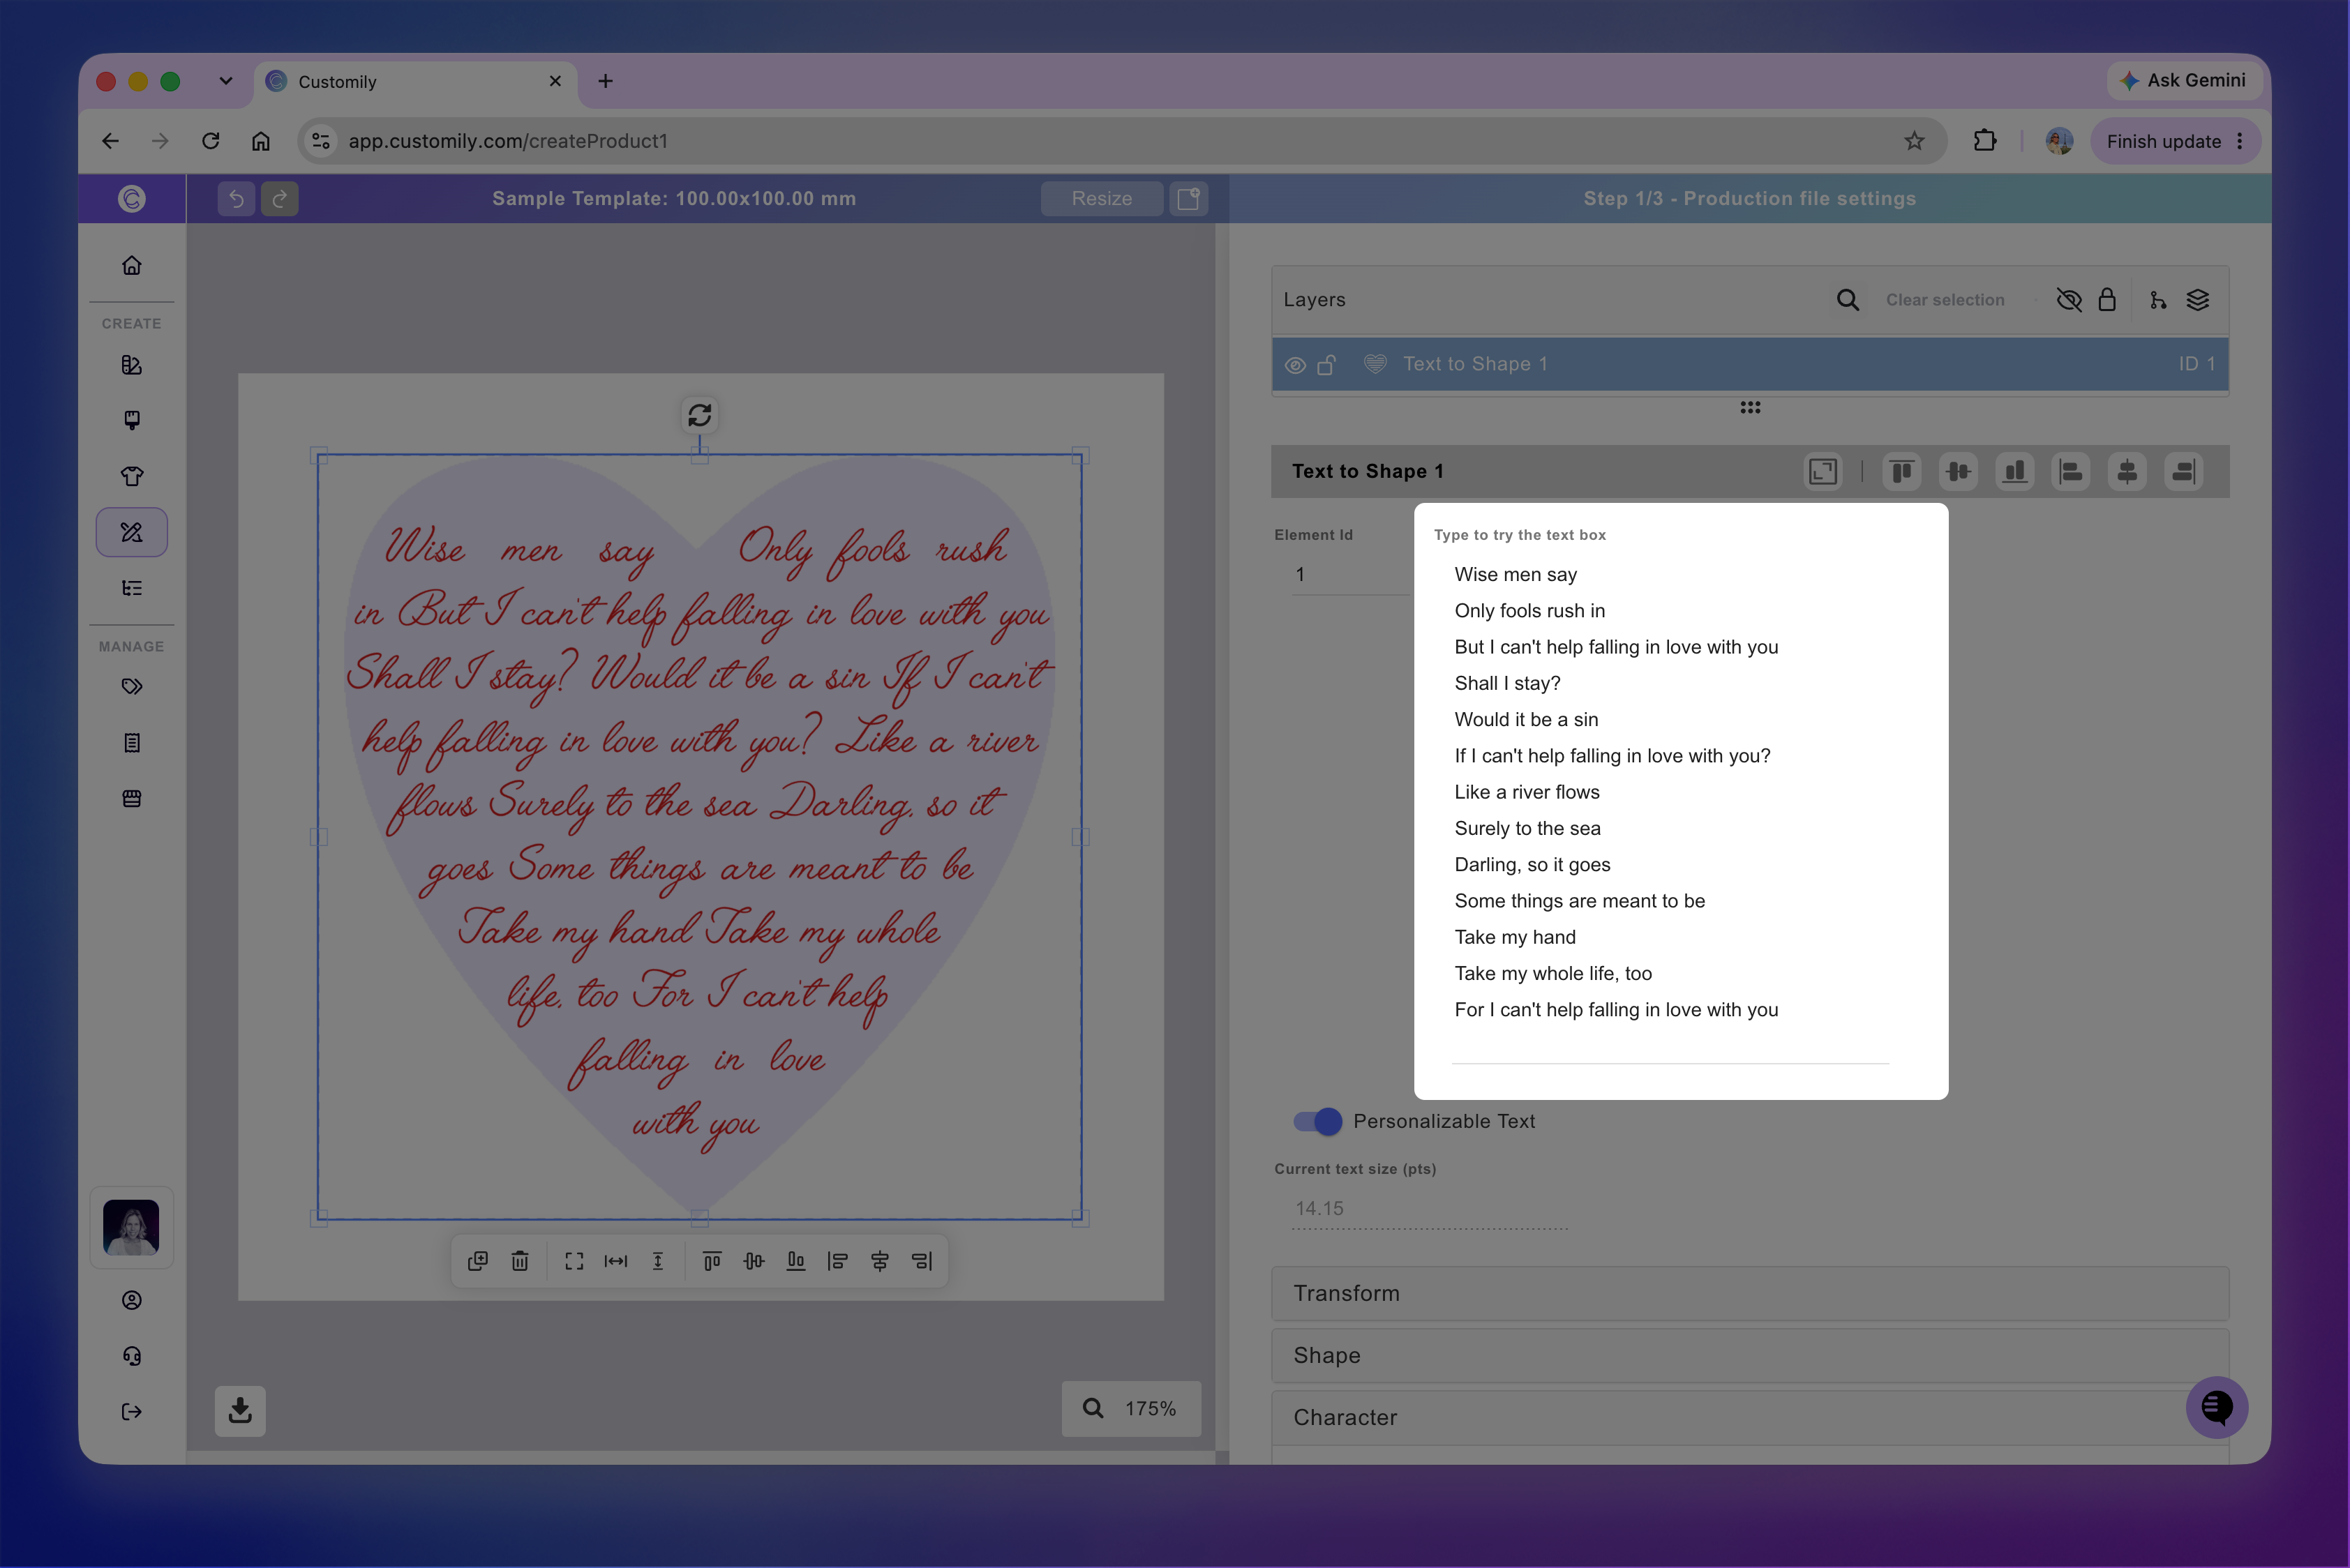
Task: Click the user profile photo thumbnail in sidebar
Action: coord(131,1228)
